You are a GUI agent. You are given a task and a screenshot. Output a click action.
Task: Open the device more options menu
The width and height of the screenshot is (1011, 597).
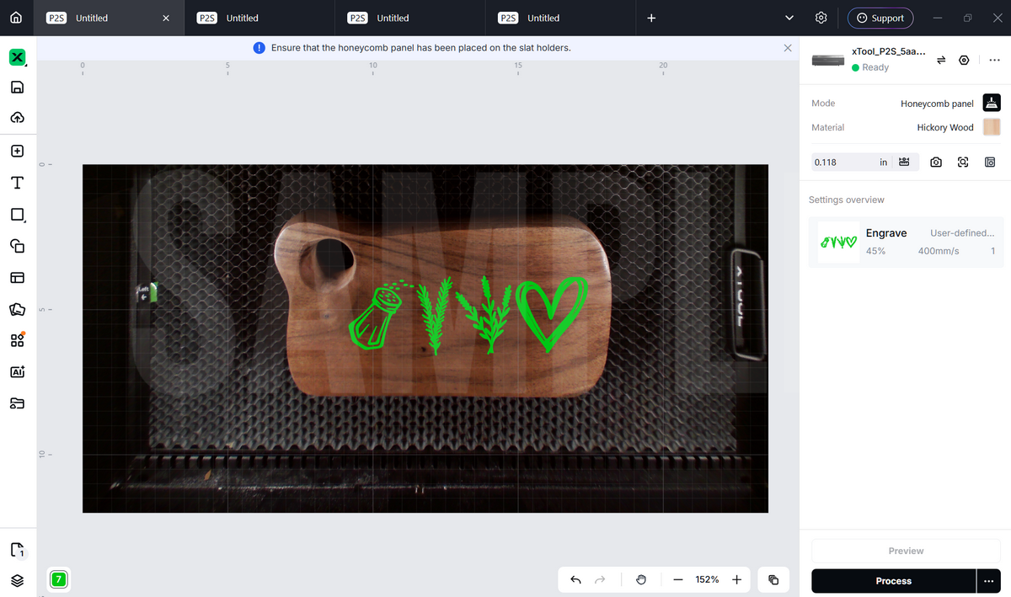[x=994, y=60]
